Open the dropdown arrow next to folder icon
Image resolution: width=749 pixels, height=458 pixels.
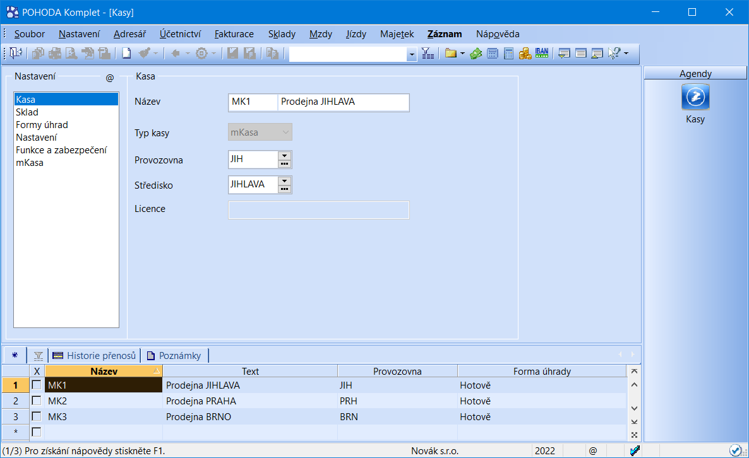tap(462, 54)
